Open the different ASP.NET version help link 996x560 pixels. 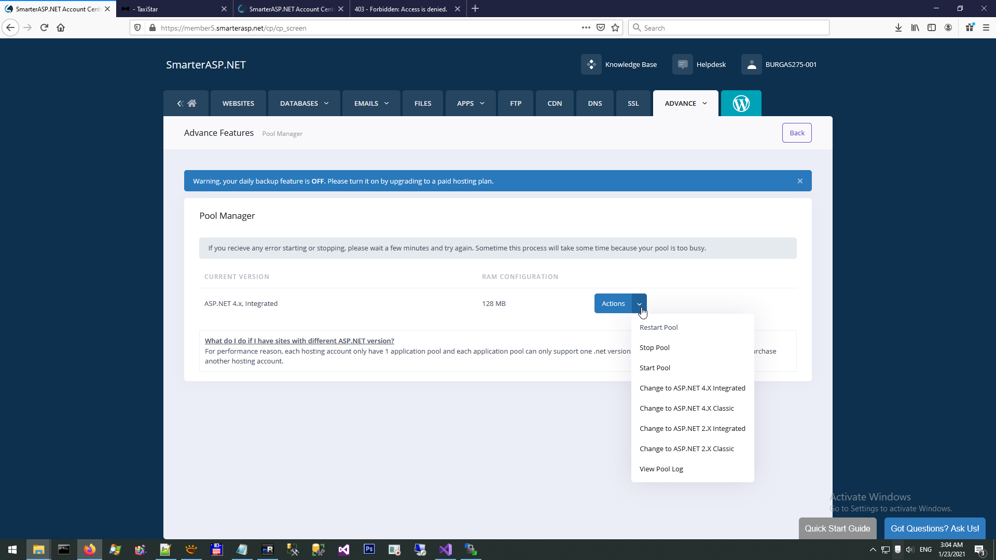pyautogui.click(x=299, y=341)
